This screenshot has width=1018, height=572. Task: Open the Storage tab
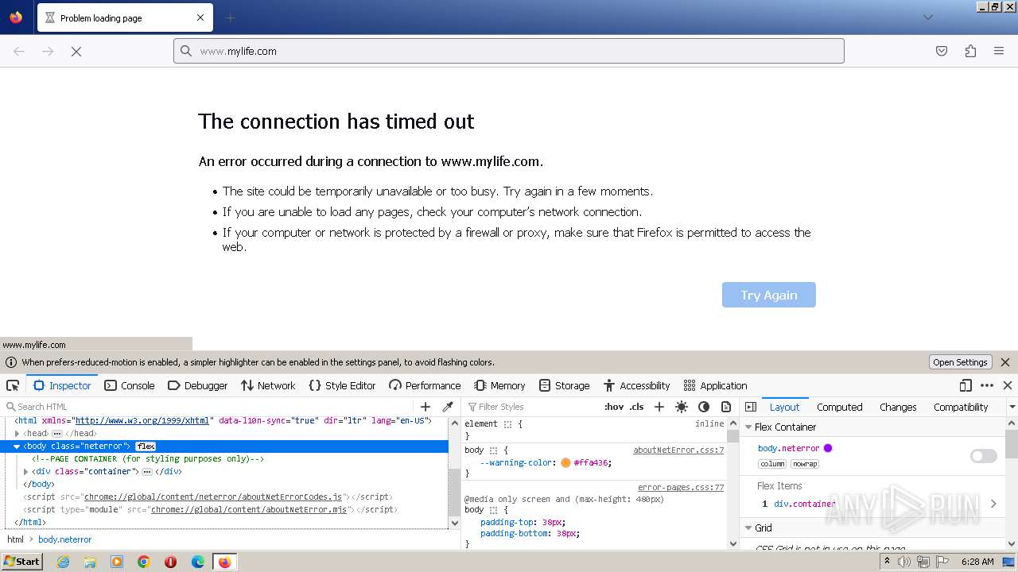[x=564, y=385]
